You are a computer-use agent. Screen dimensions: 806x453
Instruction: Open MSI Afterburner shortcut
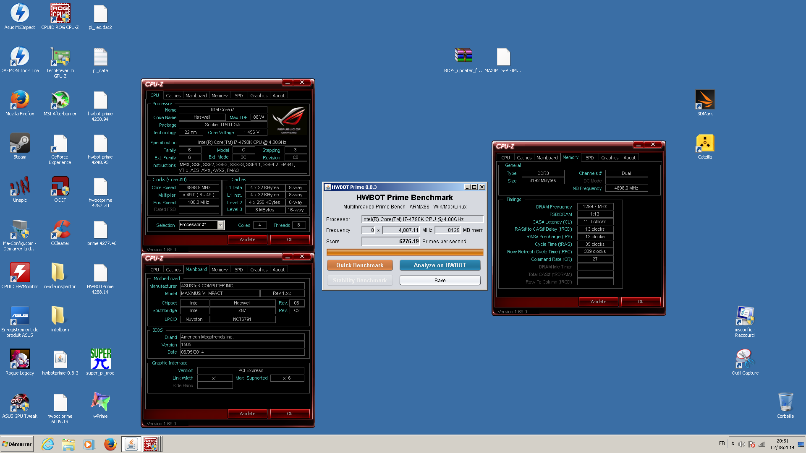pyautogui.click(x=60, y=103)
